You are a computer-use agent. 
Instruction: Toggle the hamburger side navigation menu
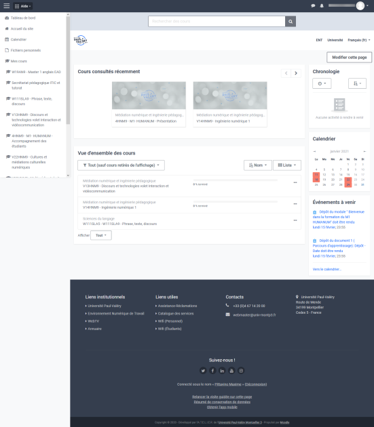[x=7, y=5]
